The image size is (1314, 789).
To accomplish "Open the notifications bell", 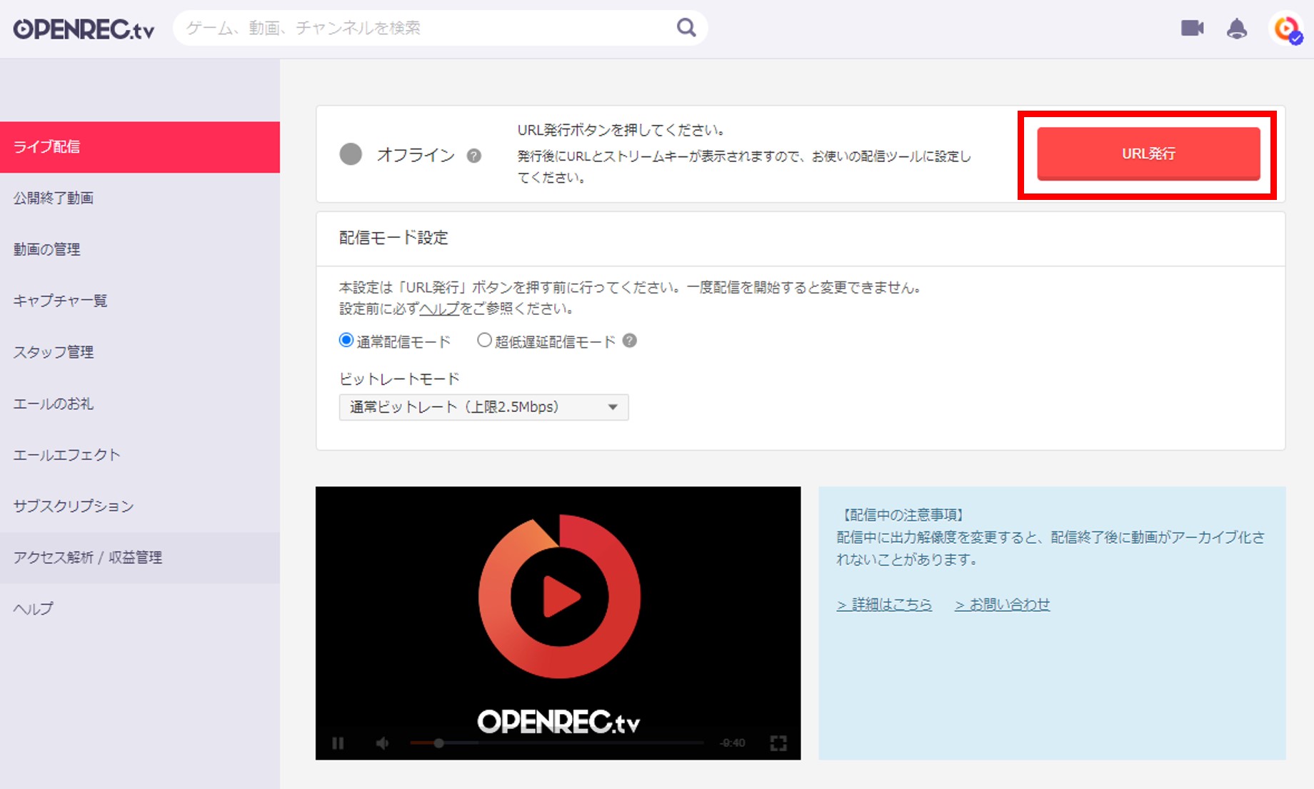I will [1237, 29].
